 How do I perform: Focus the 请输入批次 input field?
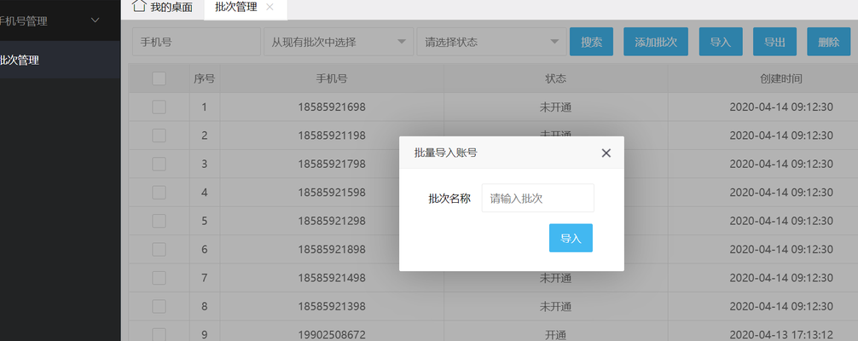538,198
